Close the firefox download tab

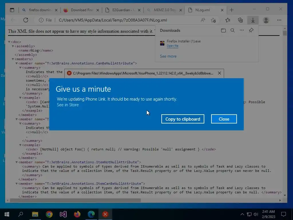[56, 10]
